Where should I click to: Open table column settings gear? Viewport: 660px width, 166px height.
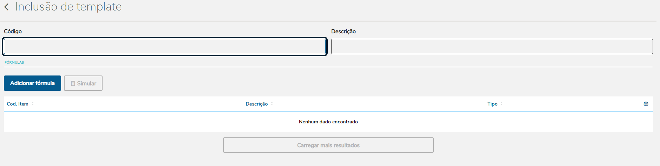646,104
